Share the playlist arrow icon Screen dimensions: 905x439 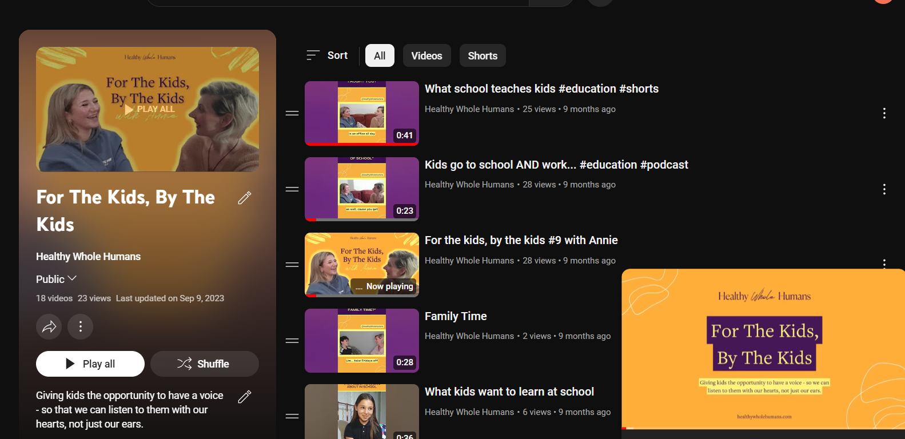(49, 326)
